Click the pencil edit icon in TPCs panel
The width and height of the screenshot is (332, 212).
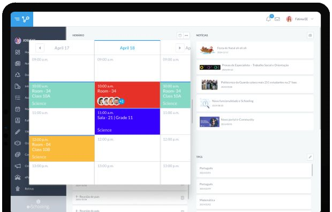coord(310,157)
